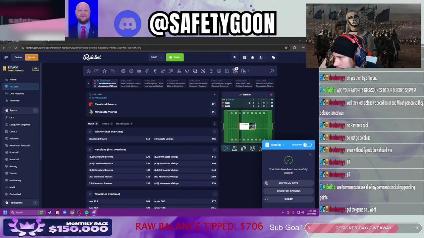This screenshot has height=238, width=424.
Task: Select the Valorant esports icon
Action: tap(187, 71)
